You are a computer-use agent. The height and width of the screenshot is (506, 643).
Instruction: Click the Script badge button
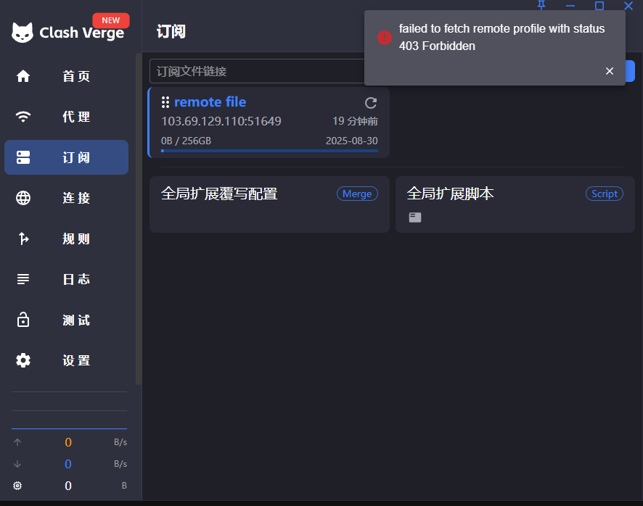605,194
